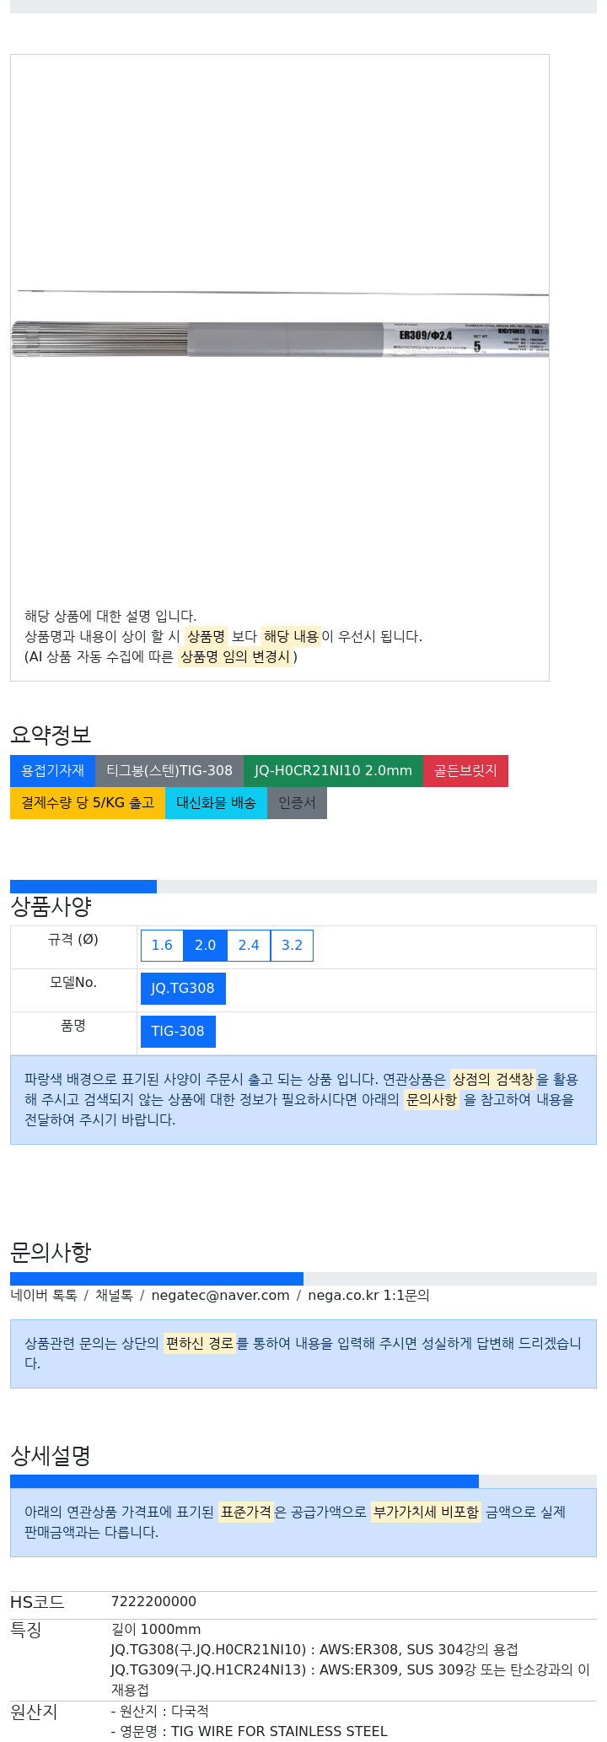Click the yellow 결제수량 당 5/KG 출고 tag
607x1742 pixels.
[88, 802]
